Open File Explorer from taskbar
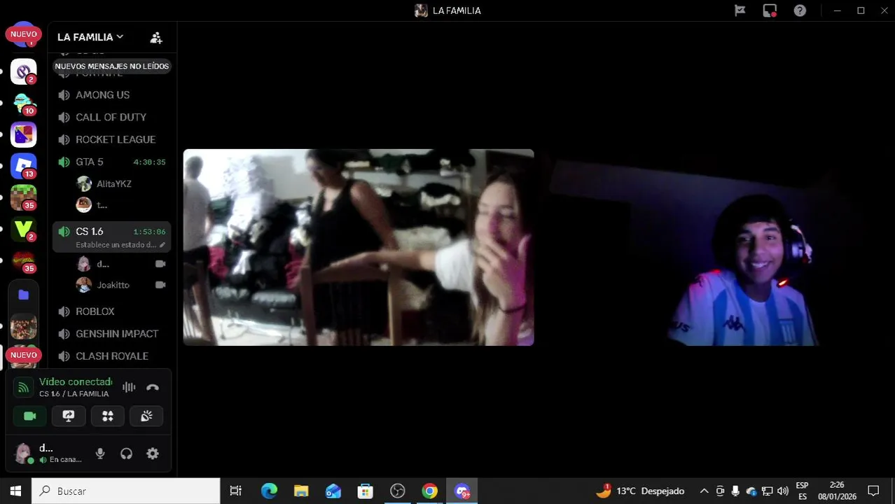Image resolution: width=895 pixels, height=504 pixels. (x=301, y=491)
